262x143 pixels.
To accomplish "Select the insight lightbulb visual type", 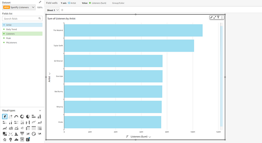I will coord(10,139).
